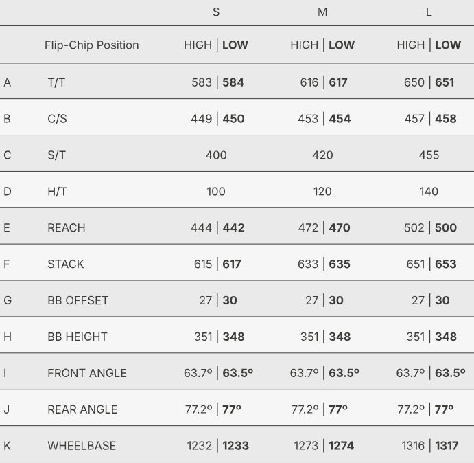Select the C/S value 453 | 454
Image resolution: width=474 pixels, height=463 pixels.
click(322, 119)
